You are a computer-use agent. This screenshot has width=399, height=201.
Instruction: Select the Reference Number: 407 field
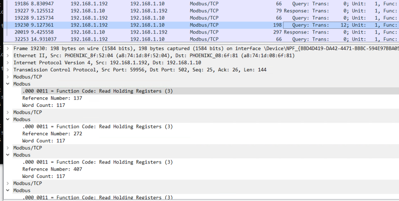(52, 169)
